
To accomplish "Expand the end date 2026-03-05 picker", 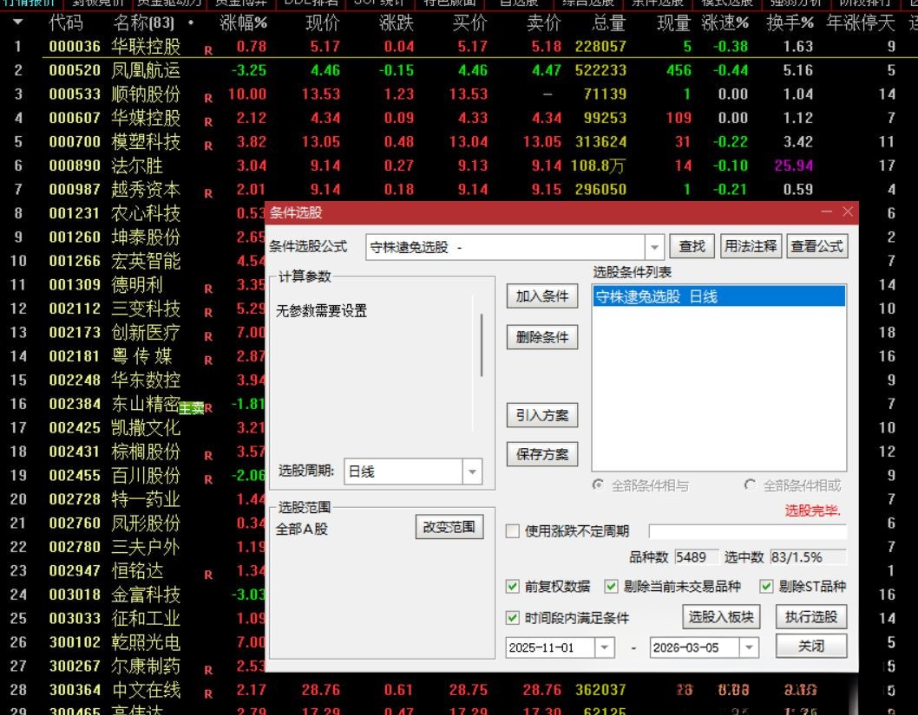I will [x=749, y=647].
